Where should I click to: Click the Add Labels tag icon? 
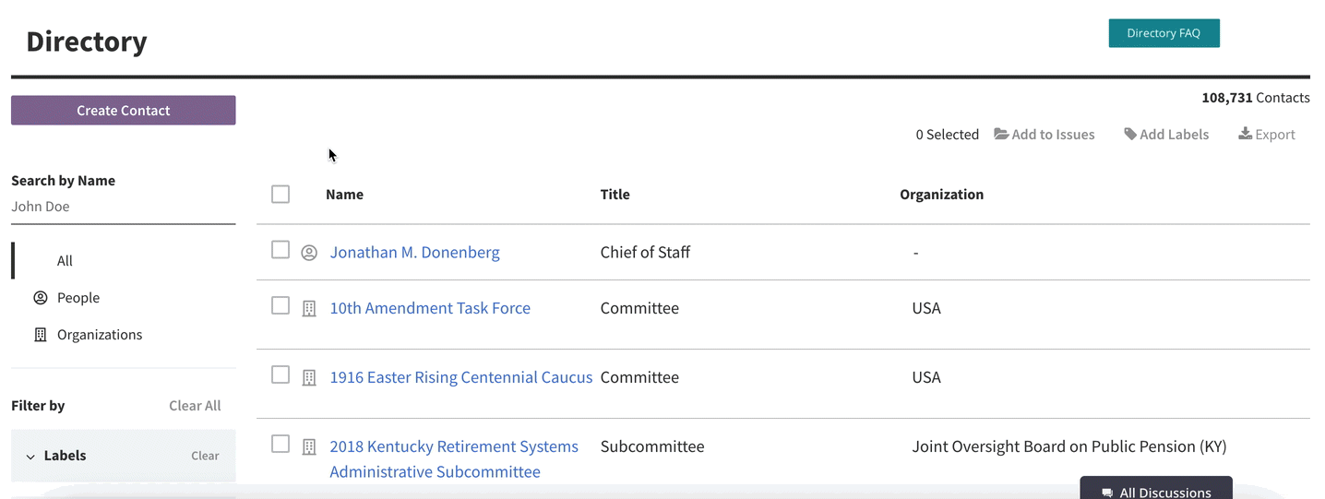[1129, 134]
